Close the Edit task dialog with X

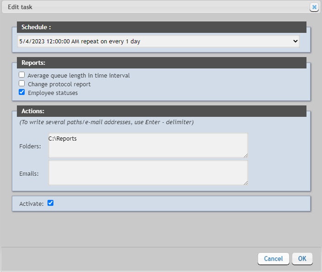click(x=314, y=7)
